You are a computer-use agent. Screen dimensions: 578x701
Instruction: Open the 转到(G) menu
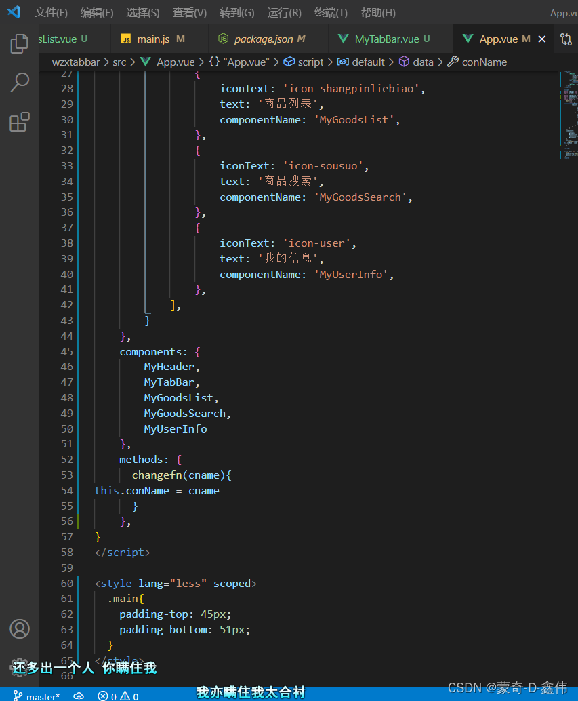[x=236, y=12]
